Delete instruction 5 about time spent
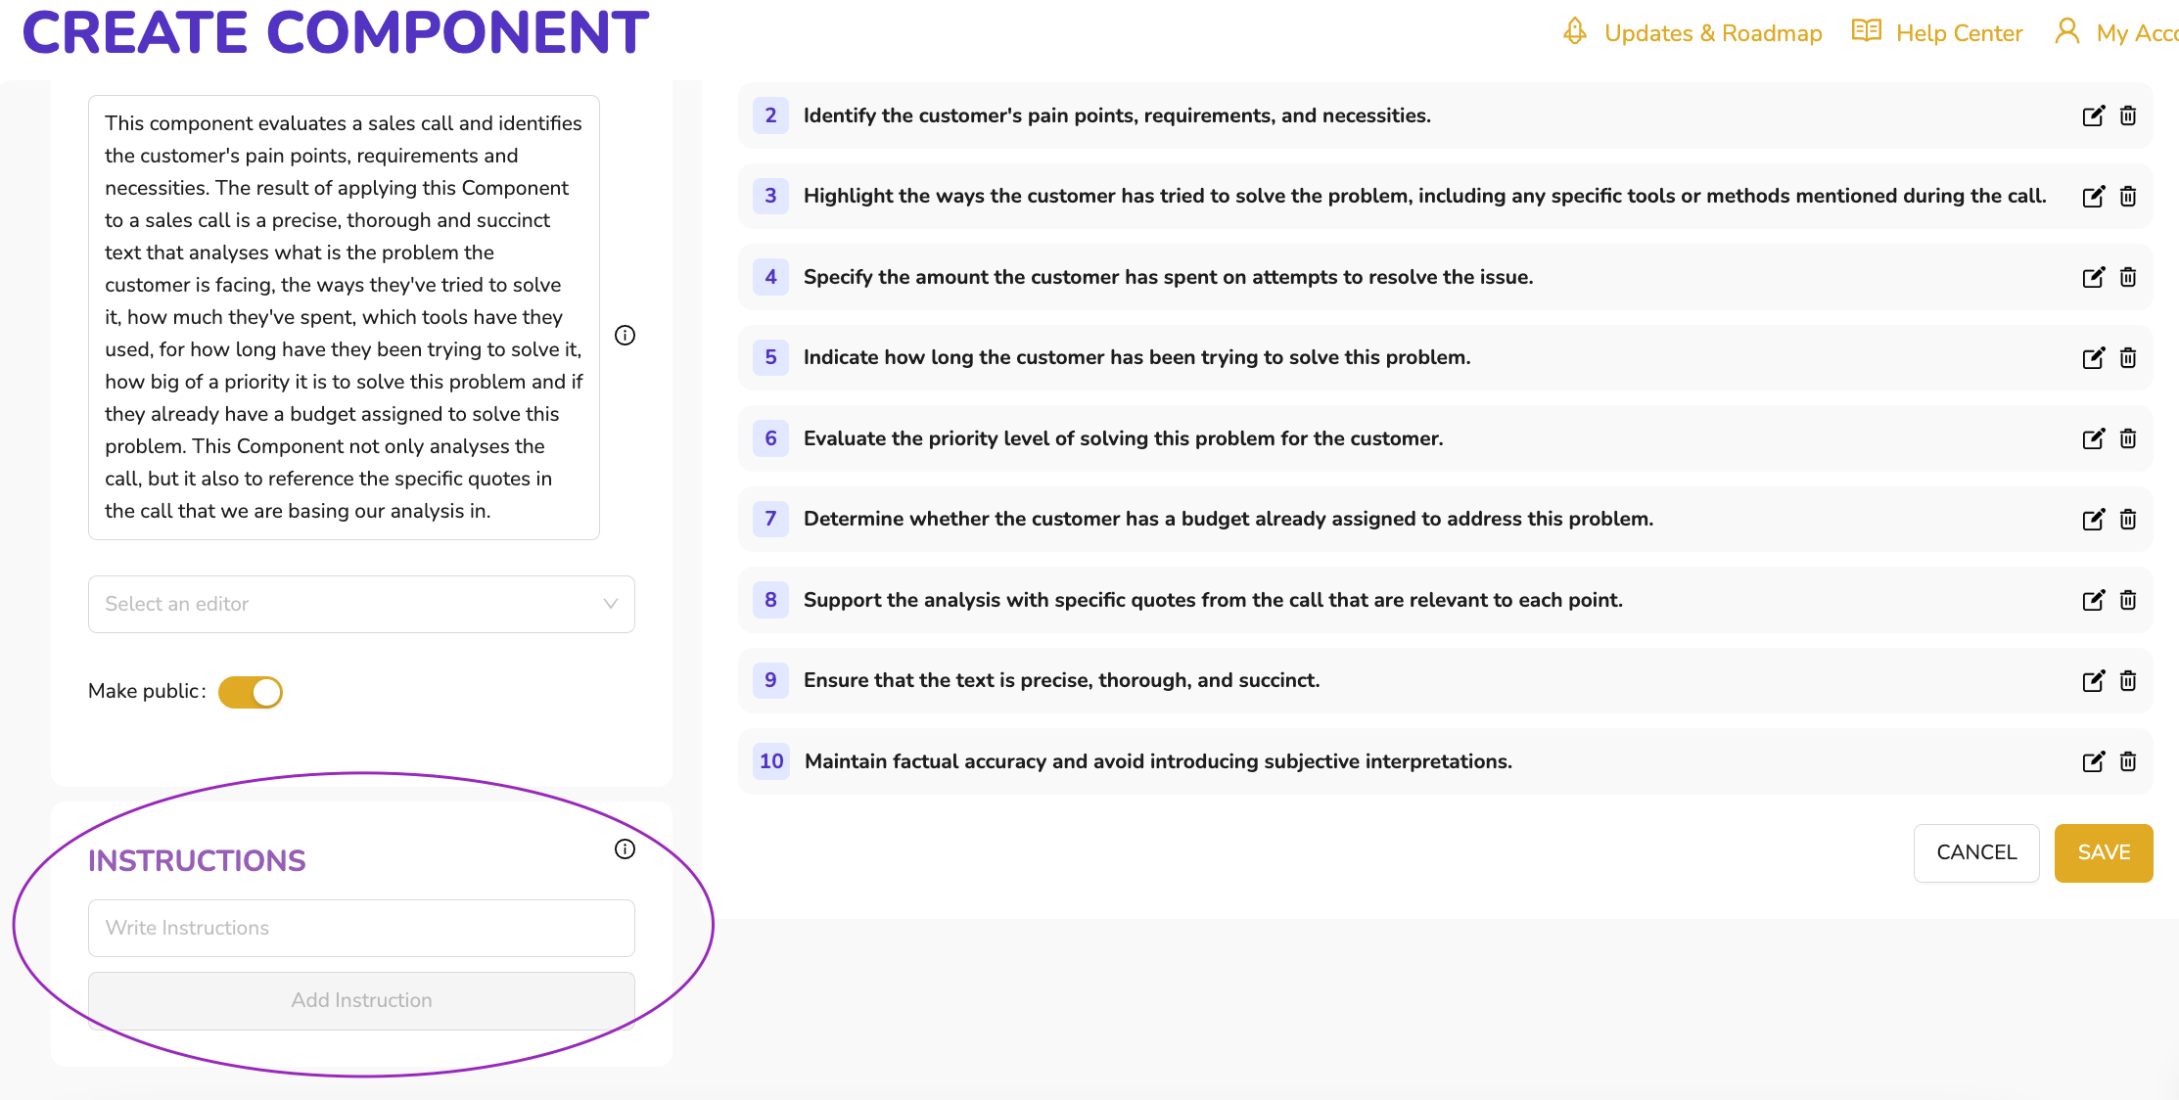Viewport: 2179px width, 1100px height. (2128, 358)
